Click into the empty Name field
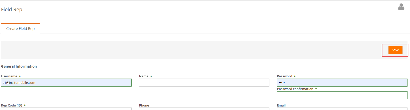 [x=204, y=83]
